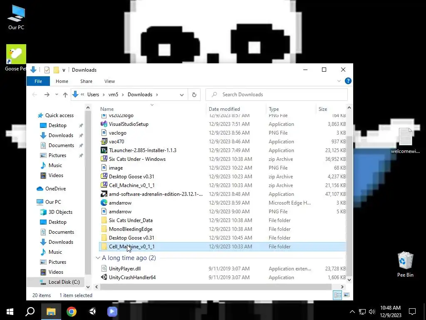Image resolution: width=426 pixels, height=320 pixels.
Task: Open the Windows Start menu
Action: coord(10,312)
